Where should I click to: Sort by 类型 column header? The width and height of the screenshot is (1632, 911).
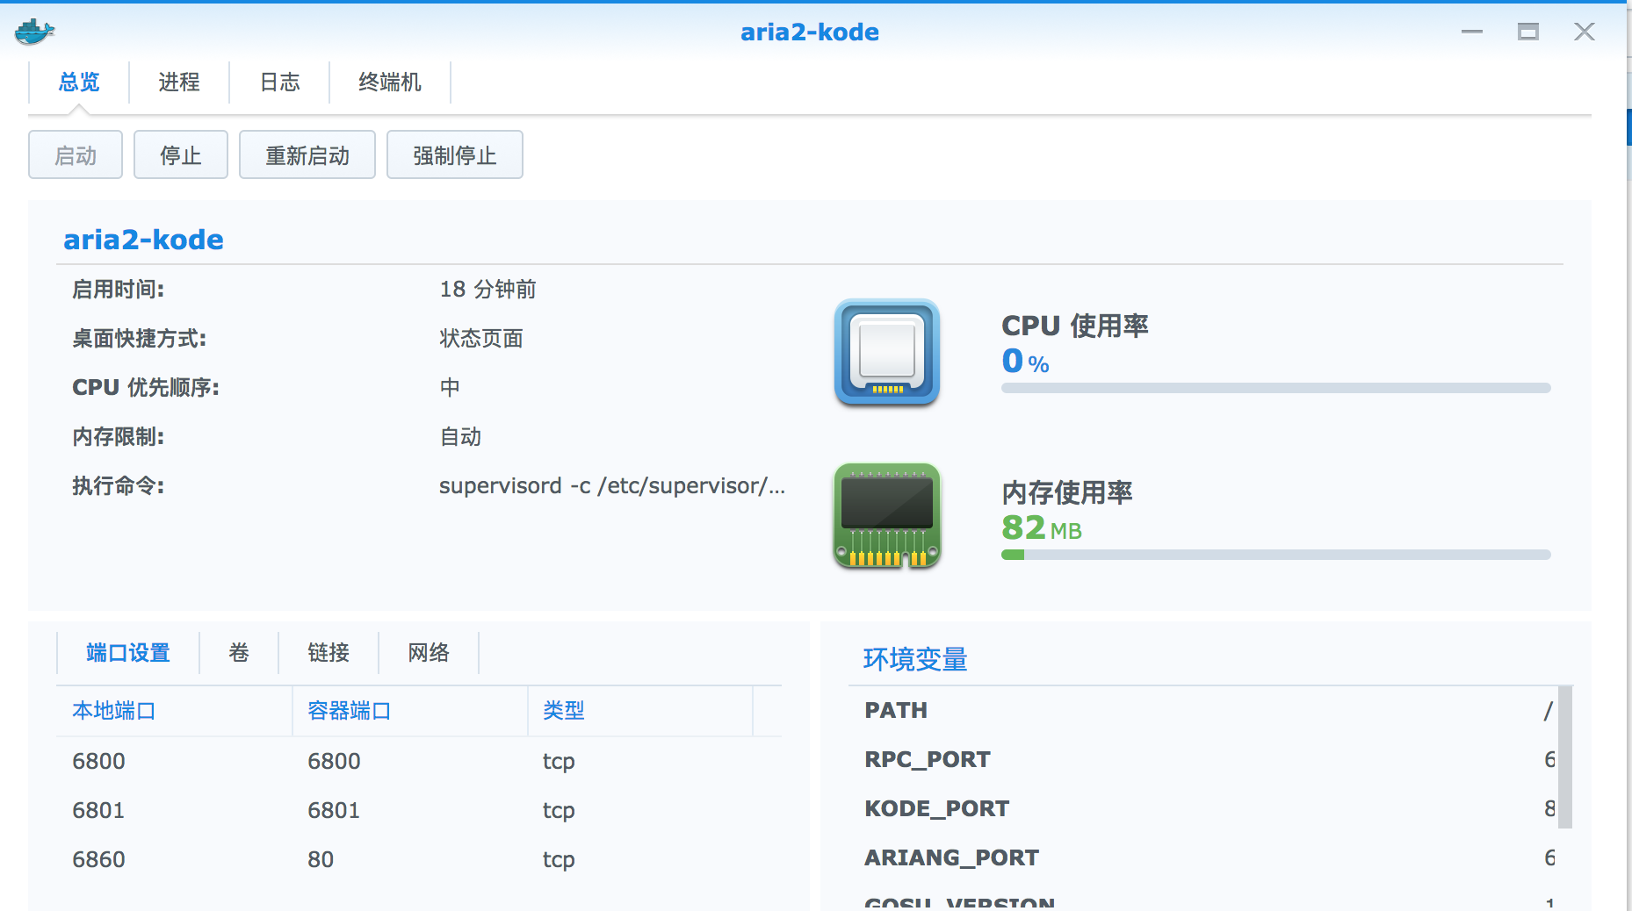640,711
